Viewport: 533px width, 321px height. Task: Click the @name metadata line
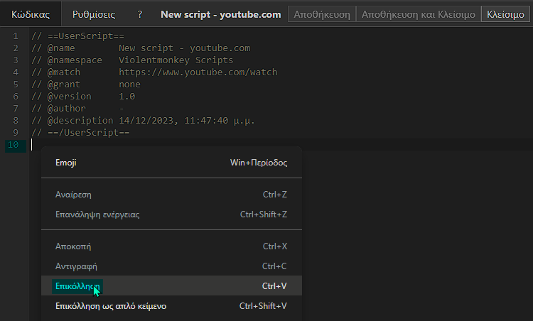(141, 48)
